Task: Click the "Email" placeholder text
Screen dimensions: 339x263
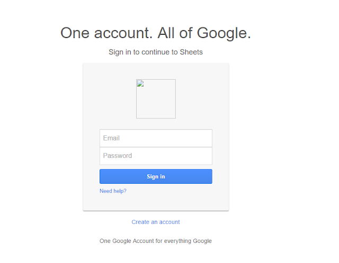Action: tap(111, 138)
